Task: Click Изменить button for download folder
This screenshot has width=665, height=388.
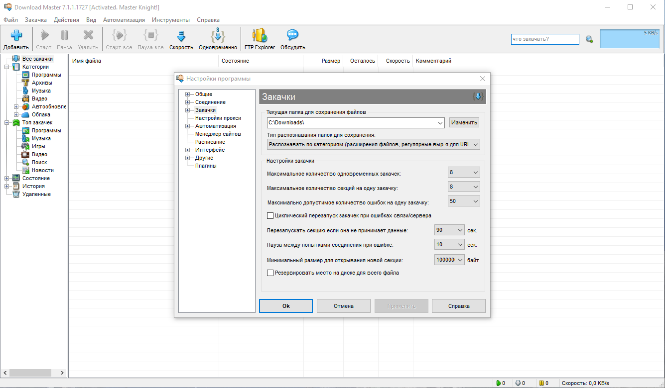Action: pyautogui.click(x=464, y=122)
